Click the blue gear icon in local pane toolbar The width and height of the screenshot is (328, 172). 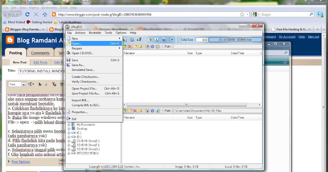point(152,111)
